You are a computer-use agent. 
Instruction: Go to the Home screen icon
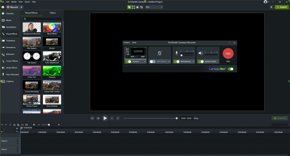[x=3, y=7]
